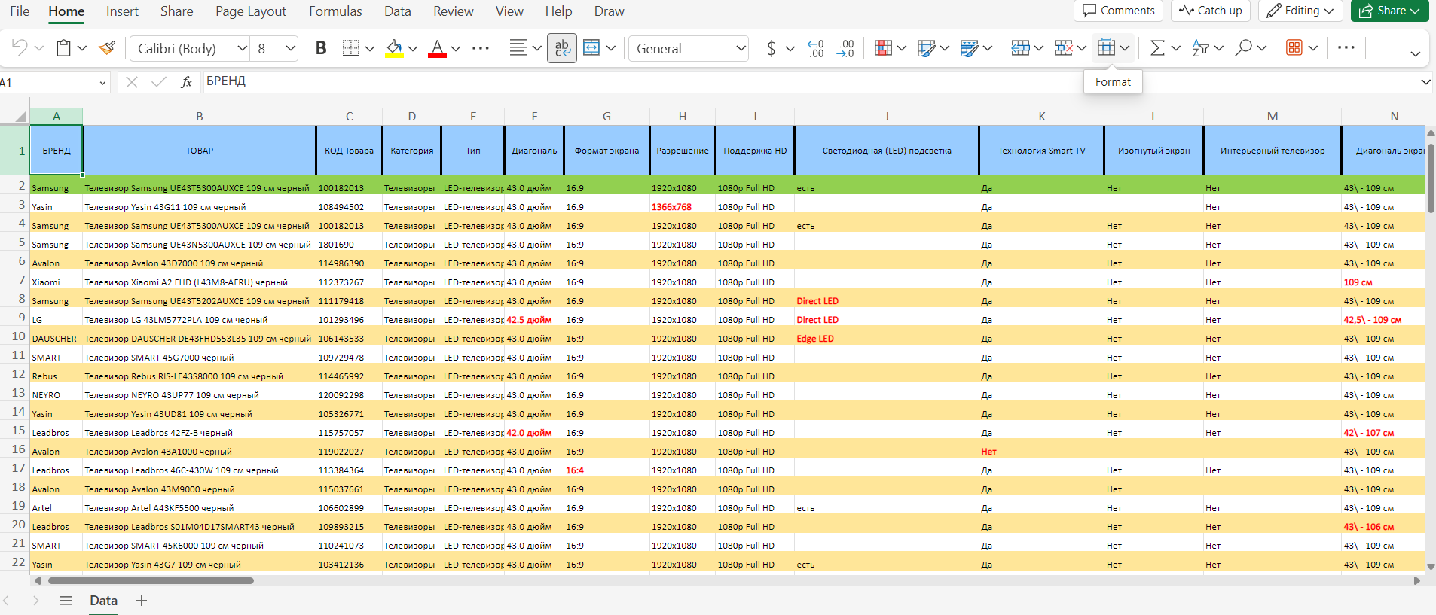Click Merge and Center icon
Viewport: 1436px width, 615px height.
591,48
